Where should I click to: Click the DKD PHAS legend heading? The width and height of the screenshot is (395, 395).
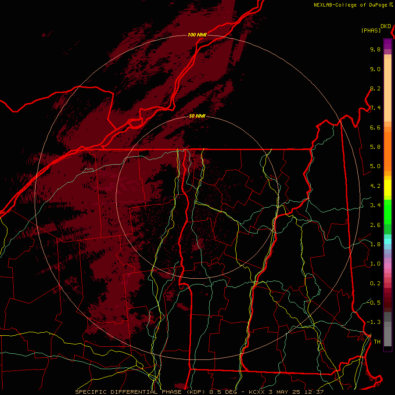tap(376, 29)
